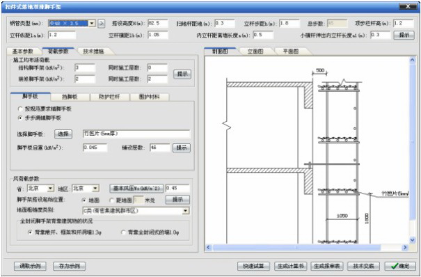Switch to the 立面图 elevation view tab
This screenshot has width=421, height=277.
click(x=255, y=52)
